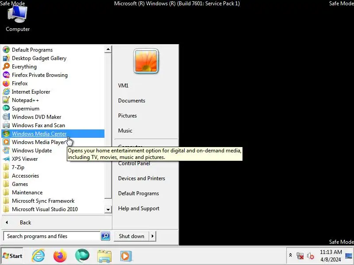
Task: Open Internet Explorer from the taskbar
Action: pos(38,256)
